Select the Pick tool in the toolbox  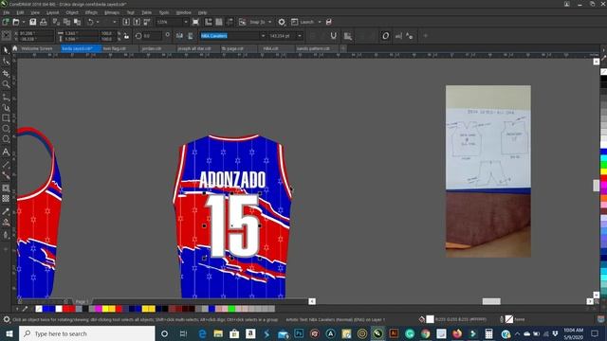6,50
